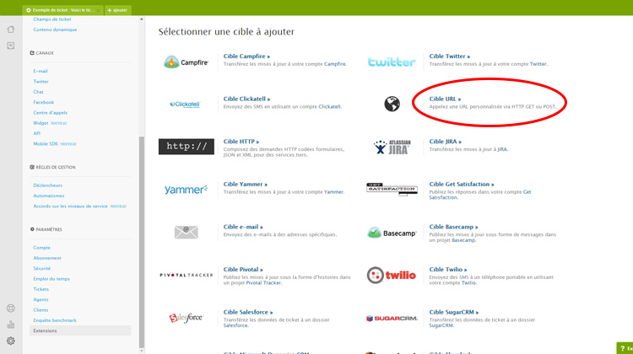Click the Pivotal Tracker logo

point(187,275)
